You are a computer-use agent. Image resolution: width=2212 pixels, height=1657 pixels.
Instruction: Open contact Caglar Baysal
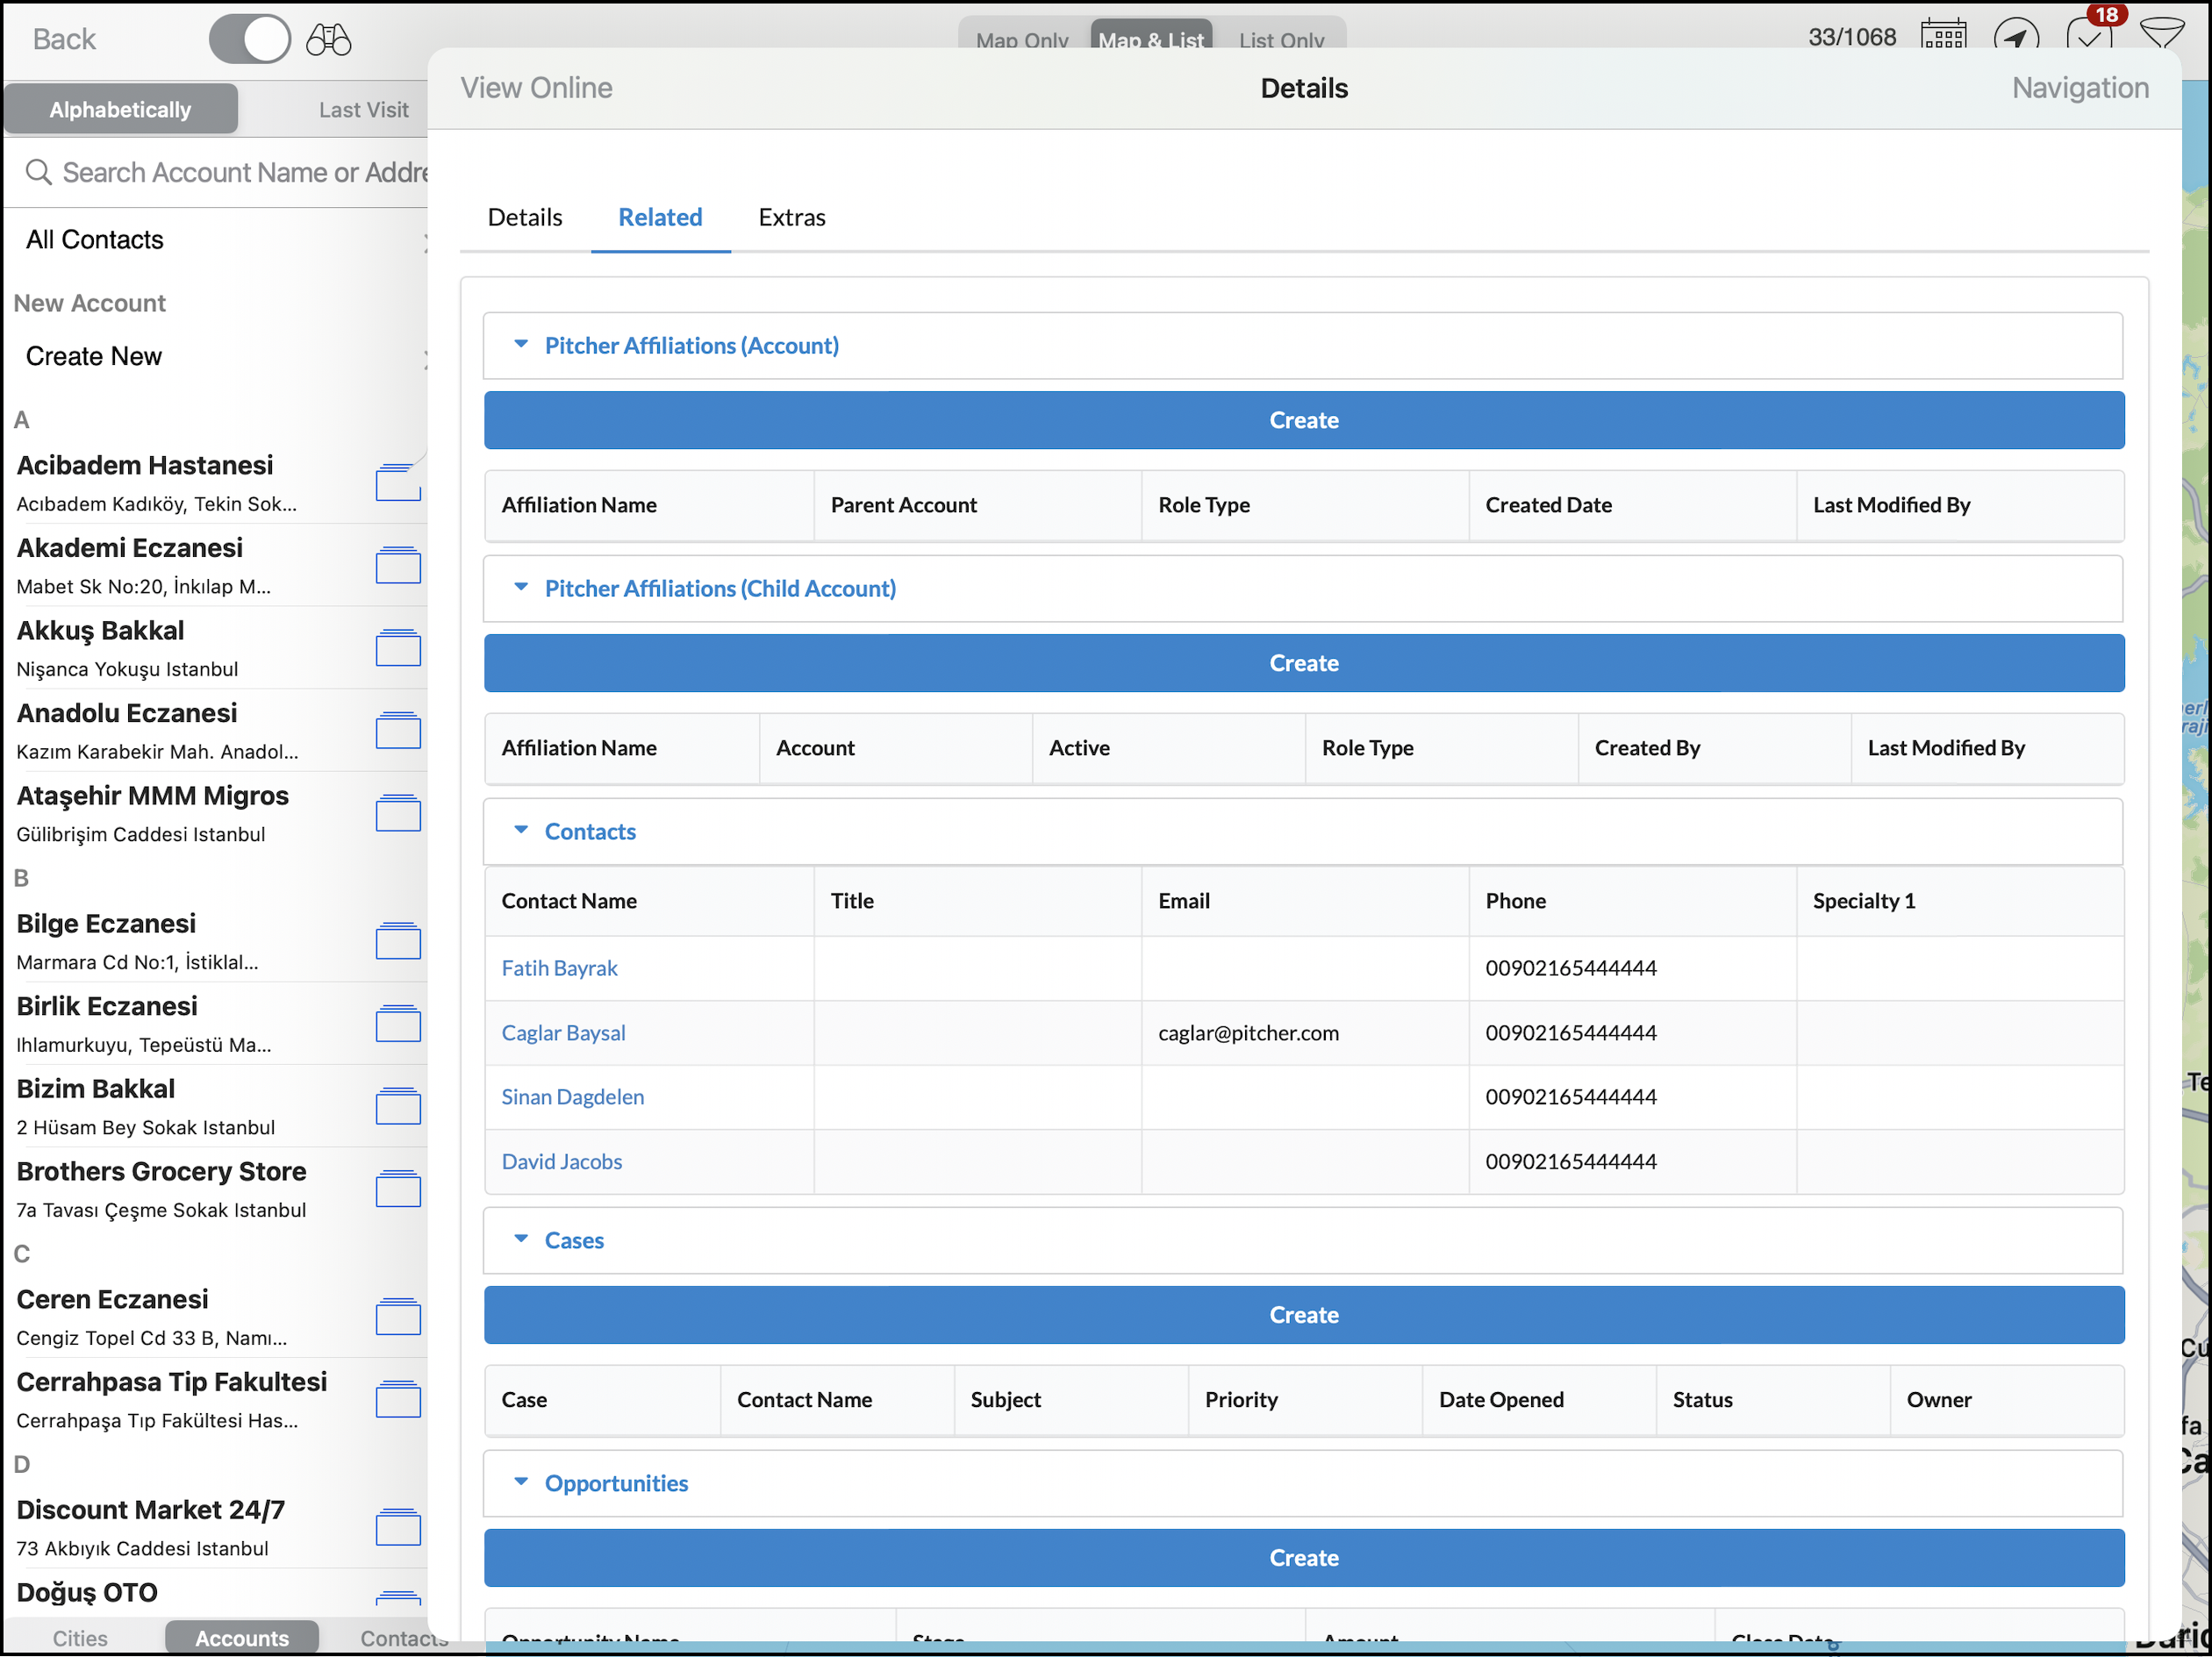(x=563, y=1033)
